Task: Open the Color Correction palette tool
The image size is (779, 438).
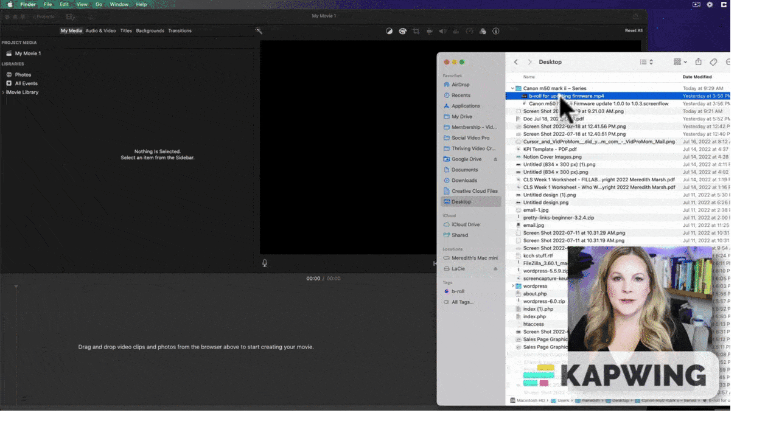Action: (x=402, y=31)
